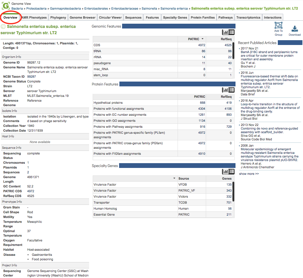Select the Transcriptomics tab
Screen dimensions: 303x278
click(x=248, y=17)
